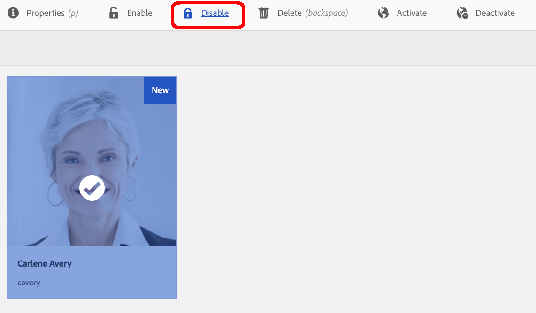
Task: Click the Deactivate action label
Action: (x=495, y=13)
